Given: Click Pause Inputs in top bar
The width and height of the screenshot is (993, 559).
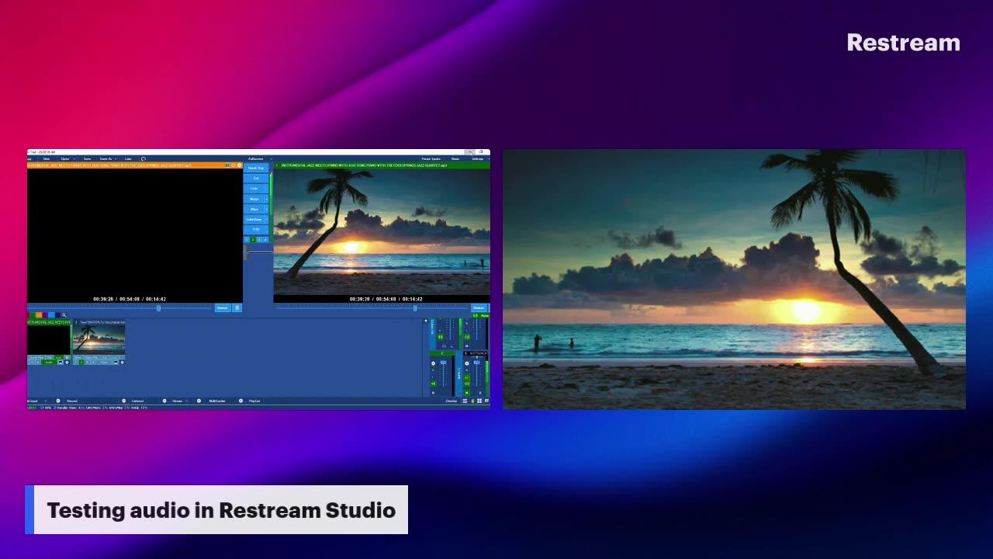Looking at the screenshot, I should [x=431, y=158].
